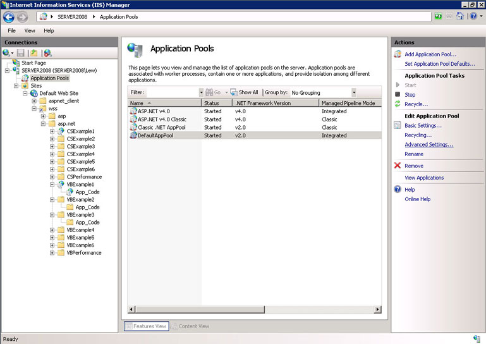Click the Recycle green arrows icon

tap(398, 104)
